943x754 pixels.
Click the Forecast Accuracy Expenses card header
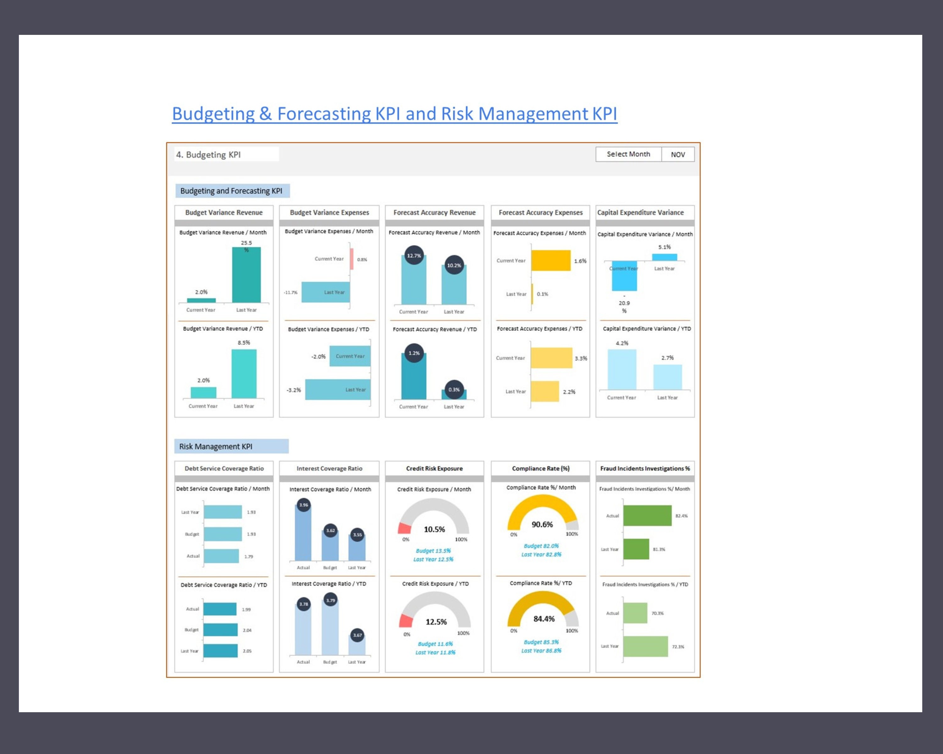pyautogui.click(x=540, y=212)
